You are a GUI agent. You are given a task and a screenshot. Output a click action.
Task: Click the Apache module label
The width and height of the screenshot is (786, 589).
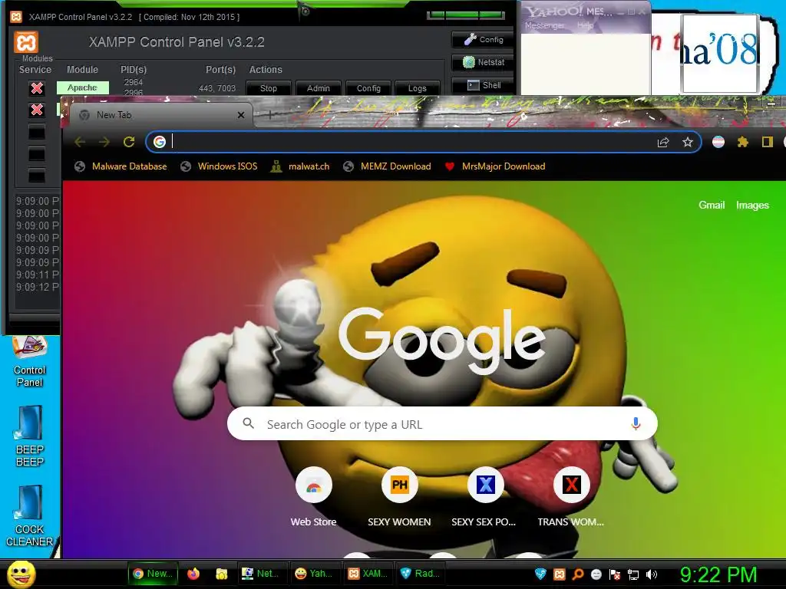click(82, 87)
